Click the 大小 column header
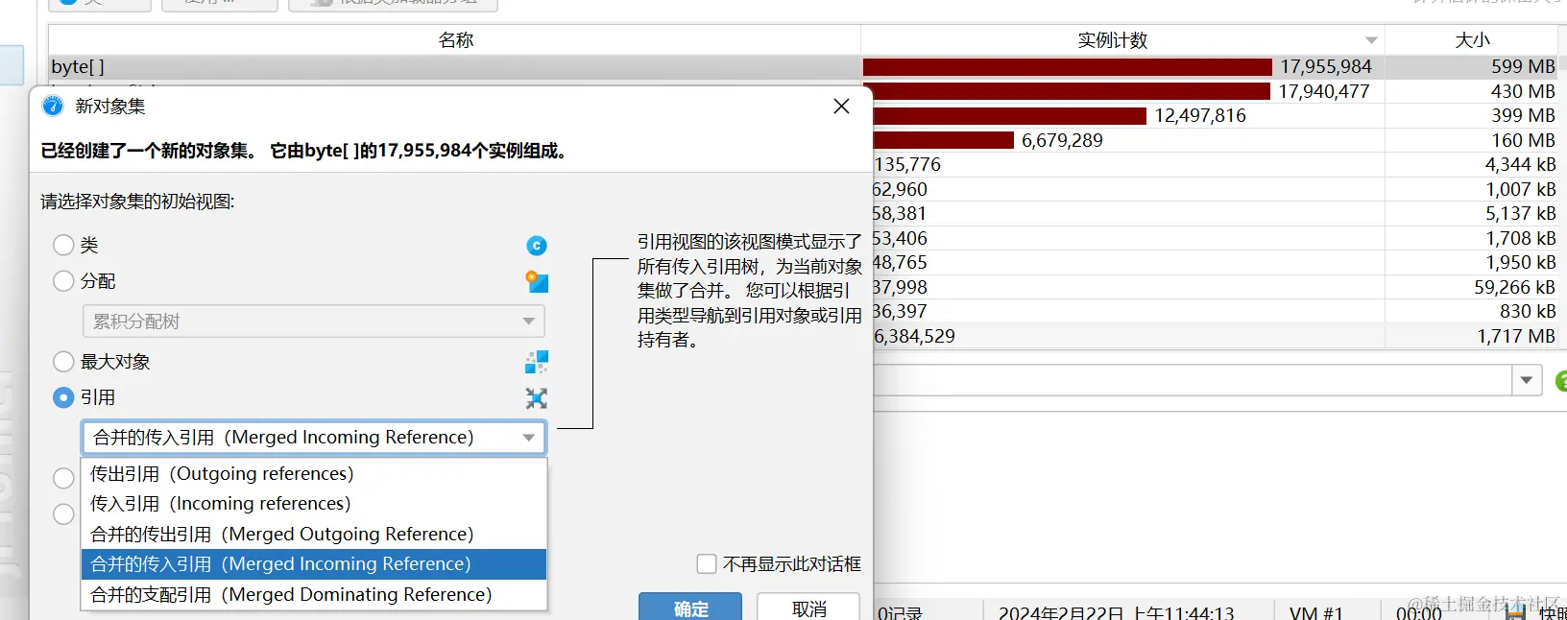The height and width of the screenshot is (620, 1567). (1473, 40)
